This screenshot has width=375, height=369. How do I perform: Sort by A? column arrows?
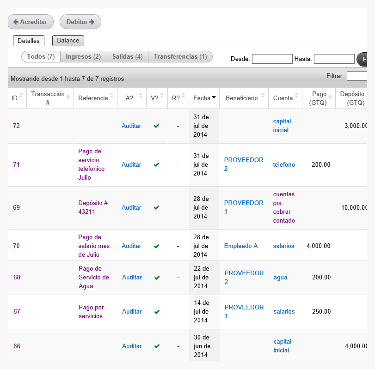[141, 96]
